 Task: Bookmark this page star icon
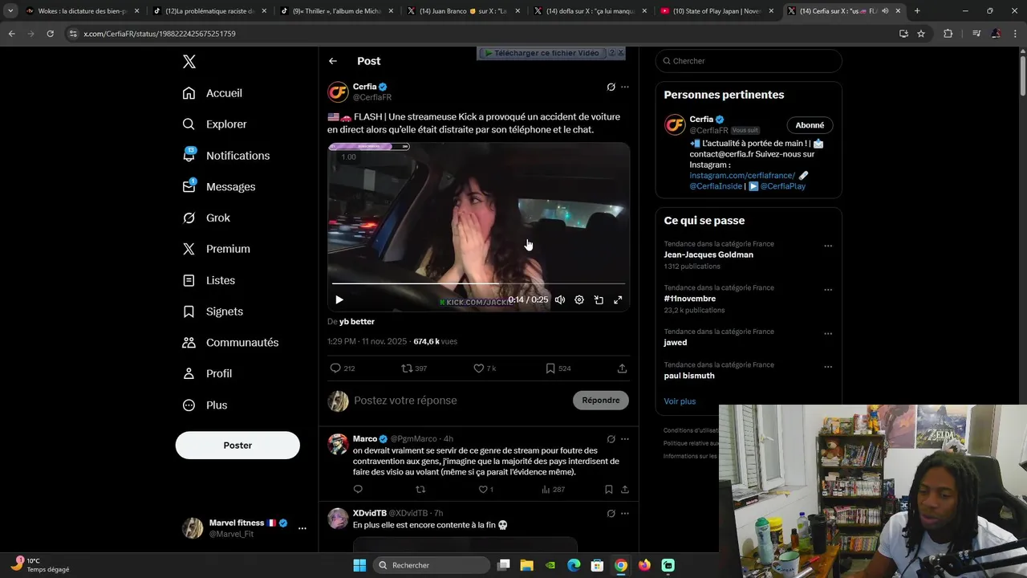click(x=921, y=34)
